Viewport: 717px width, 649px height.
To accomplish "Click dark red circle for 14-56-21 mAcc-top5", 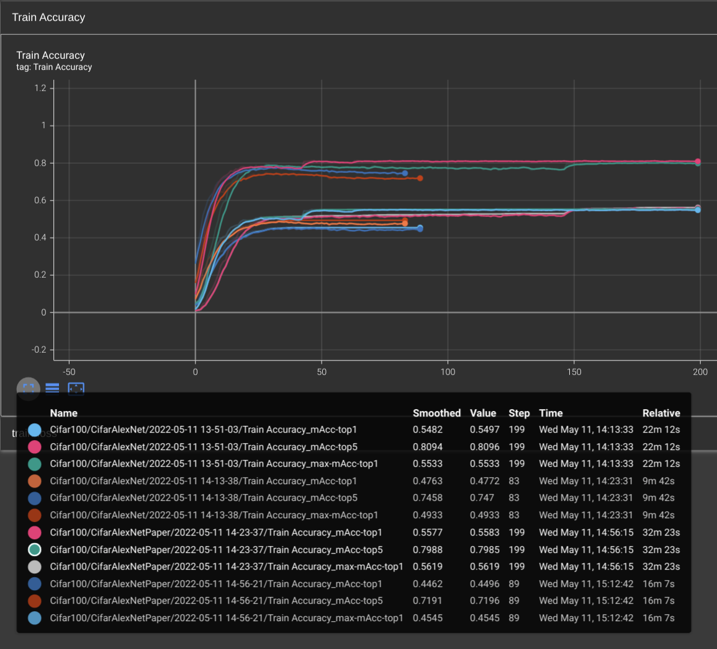I will click(x=35, y=601).
